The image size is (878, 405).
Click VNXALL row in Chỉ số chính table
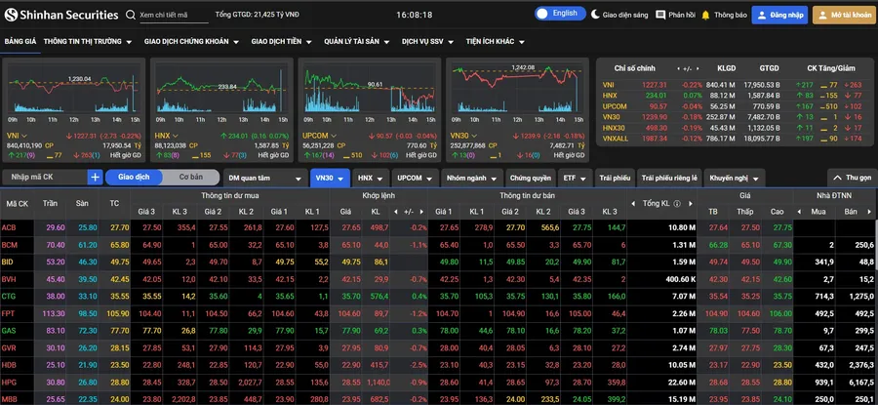pos(734,139)
